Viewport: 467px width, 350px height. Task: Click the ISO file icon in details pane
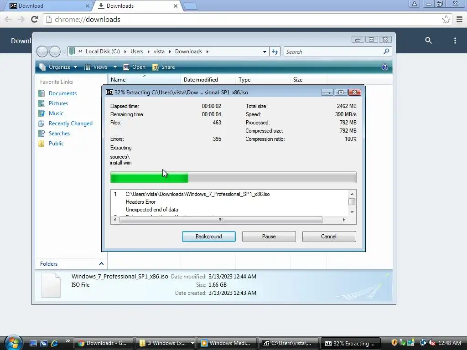coord(51,285)
